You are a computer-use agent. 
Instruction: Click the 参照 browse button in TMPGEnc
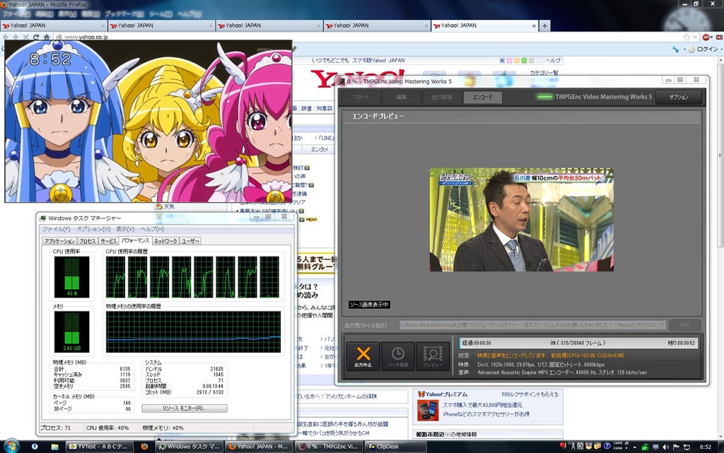tap(684, 325)
